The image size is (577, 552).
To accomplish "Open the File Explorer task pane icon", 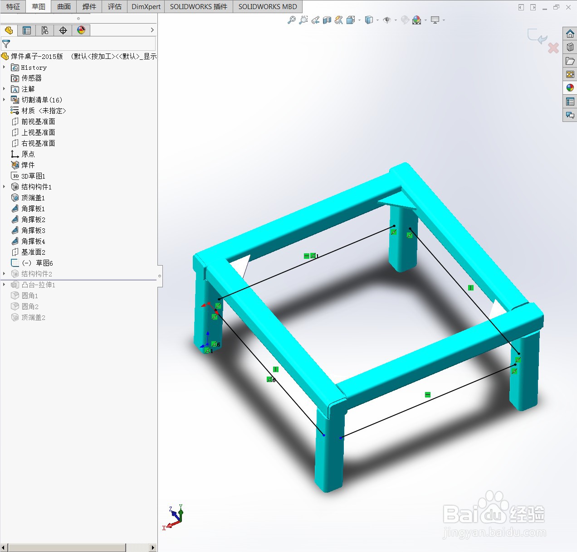I will [x=570, y=61].
